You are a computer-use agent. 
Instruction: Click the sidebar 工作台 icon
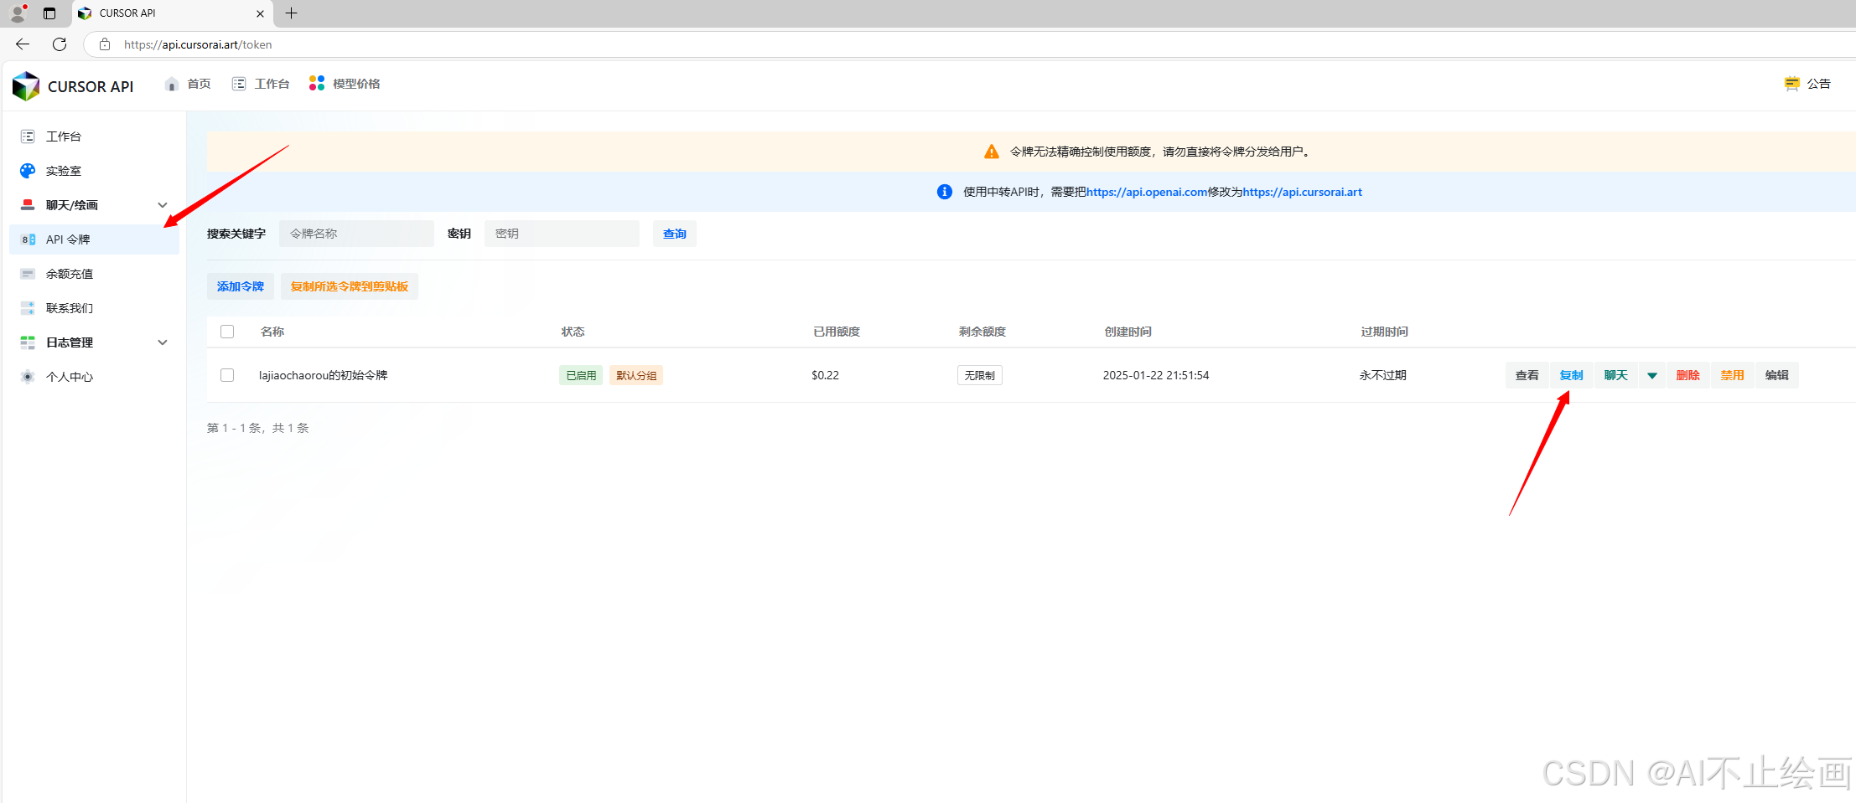click(x=28, y=136)
